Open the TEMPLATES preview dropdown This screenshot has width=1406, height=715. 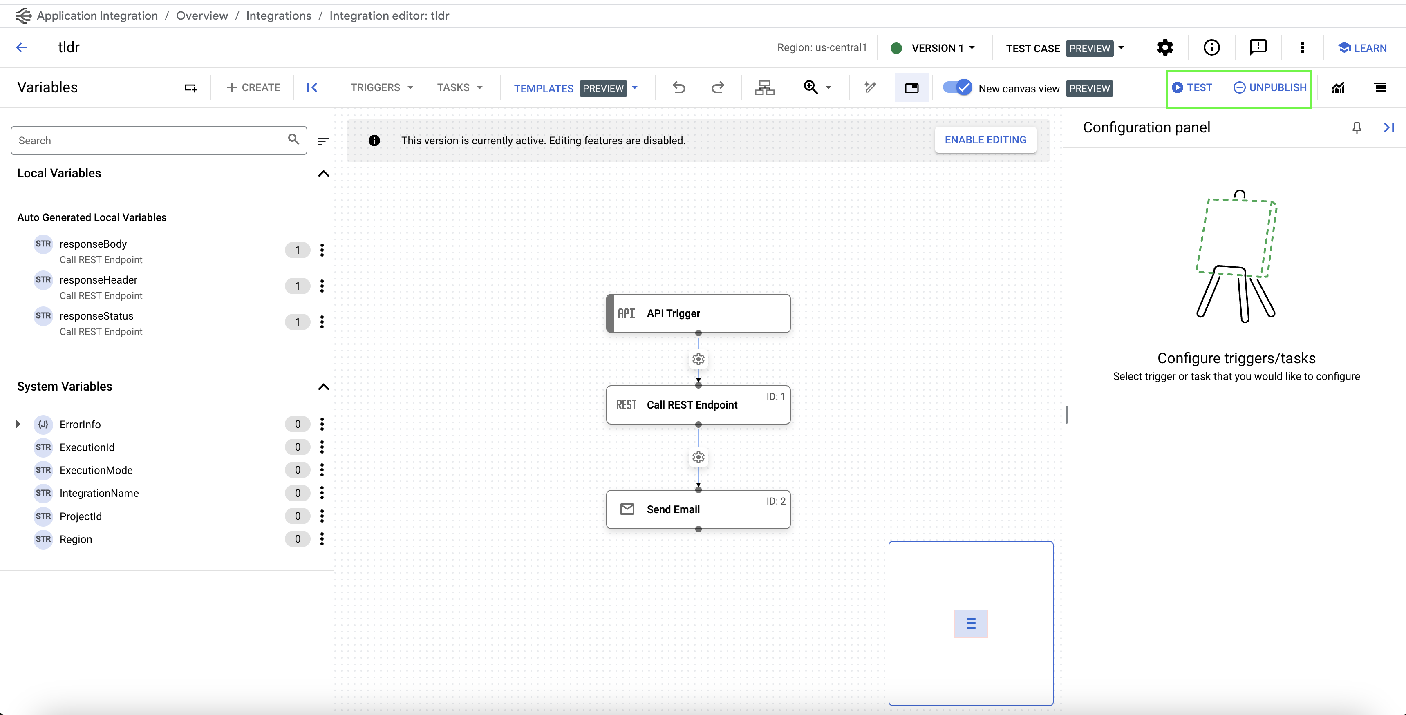coord(574,88)
